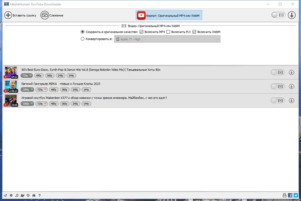
Task: Click the binoculars icon in the status bar
Action: (34, 195)
